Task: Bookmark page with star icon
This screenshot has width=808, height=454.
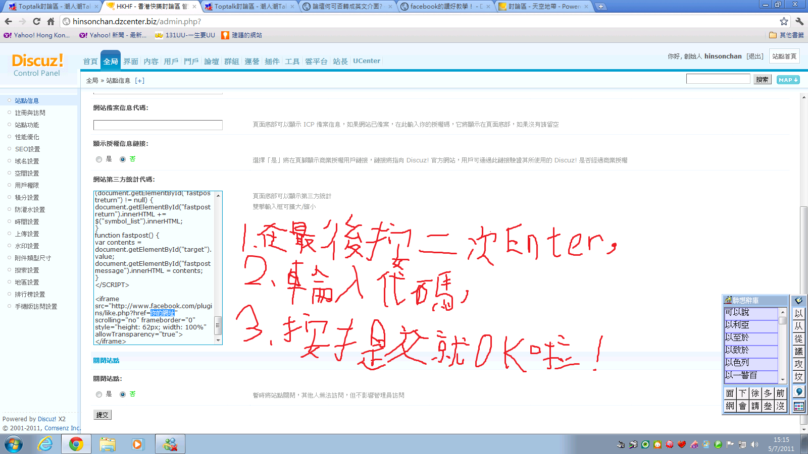Action: click(784, 21)
